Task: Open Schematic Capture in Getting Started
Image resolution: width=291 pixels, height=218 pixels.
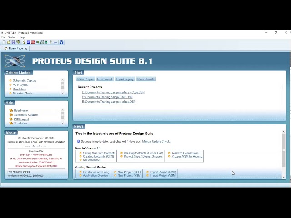Action: click(x=25, y=80)
